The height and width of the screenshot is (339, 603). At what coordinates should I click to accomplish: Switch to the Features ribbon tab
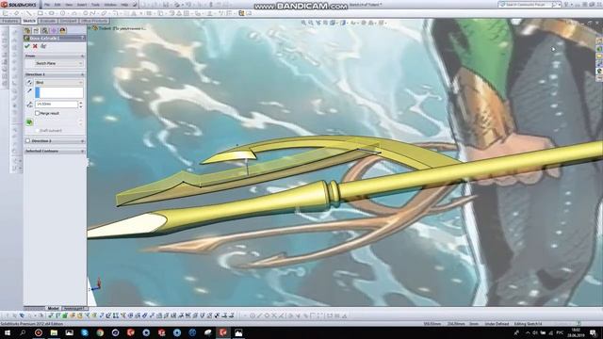[x=10, y=21]
